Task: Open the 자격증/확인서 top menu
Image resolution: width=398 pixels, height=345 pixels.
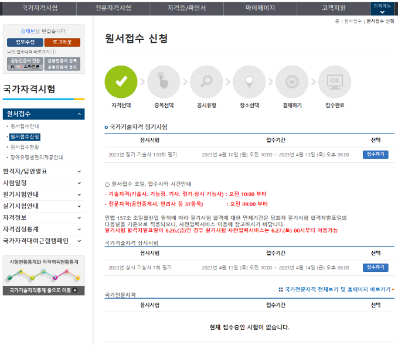Action: coord(186,8)
